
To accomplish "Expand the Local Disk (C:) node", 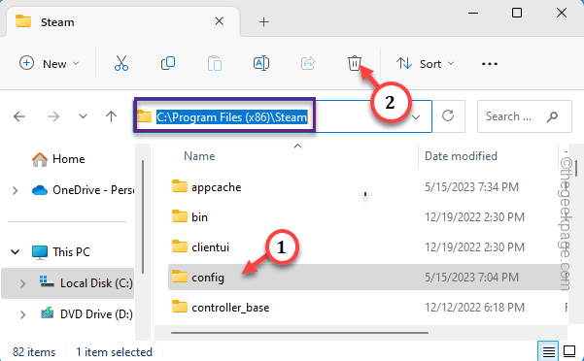I will click(x=22, y=283).
